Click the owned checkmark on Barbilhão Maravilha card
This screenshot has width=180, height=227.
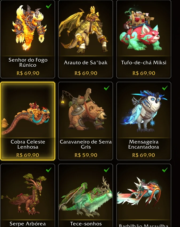(x=165, y=170)
